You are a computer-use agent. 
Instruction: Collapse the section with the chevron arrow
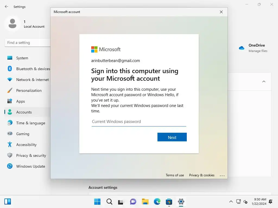(264, 82)
